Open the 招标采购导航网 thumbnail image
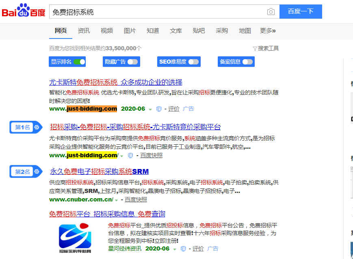This screenshot has width=353, height=259. click(x=75, y=238)
